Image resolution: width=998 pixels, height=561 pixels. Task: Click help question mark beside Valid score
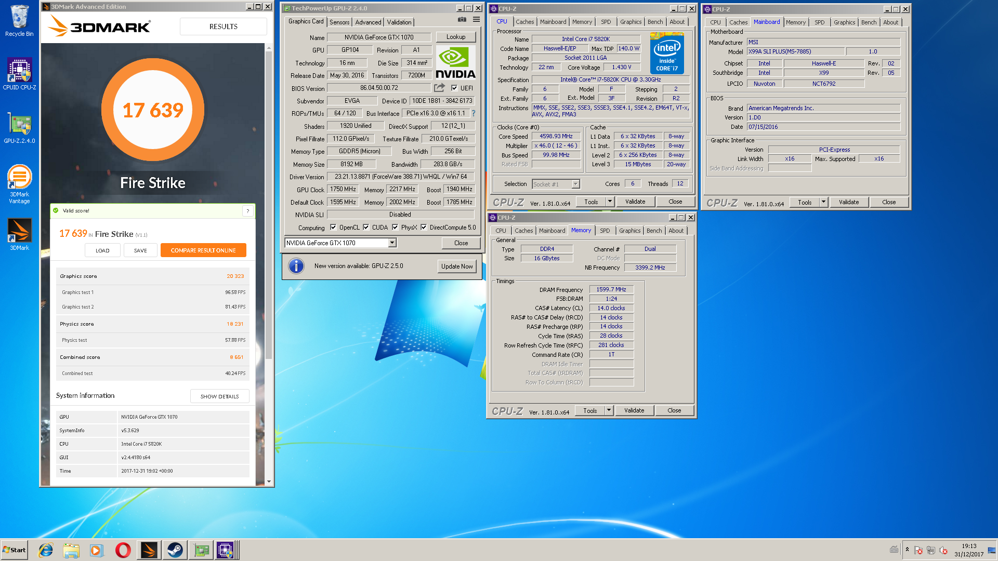(248, 211)
